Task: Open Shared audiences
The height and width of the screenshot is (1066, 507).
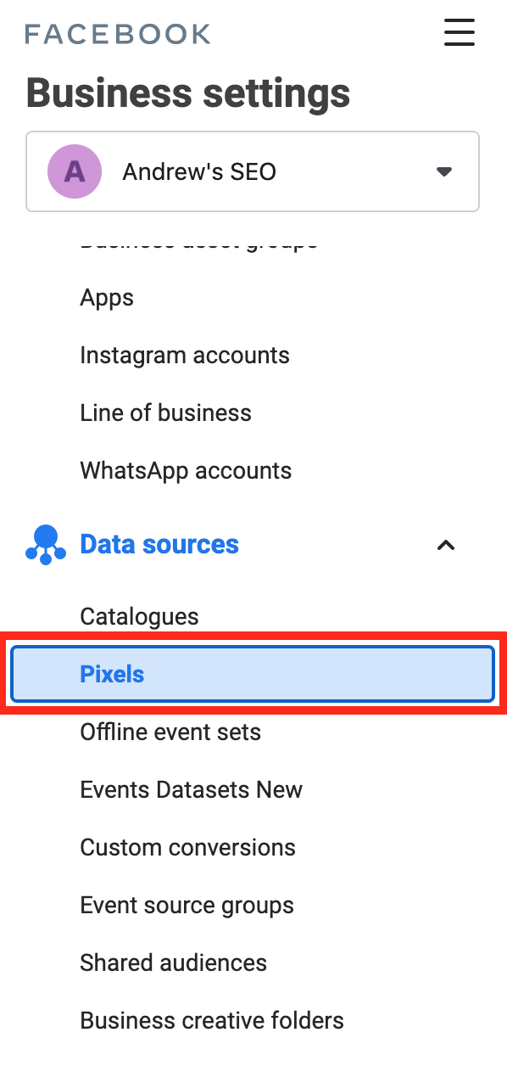Action: point(173,962)
